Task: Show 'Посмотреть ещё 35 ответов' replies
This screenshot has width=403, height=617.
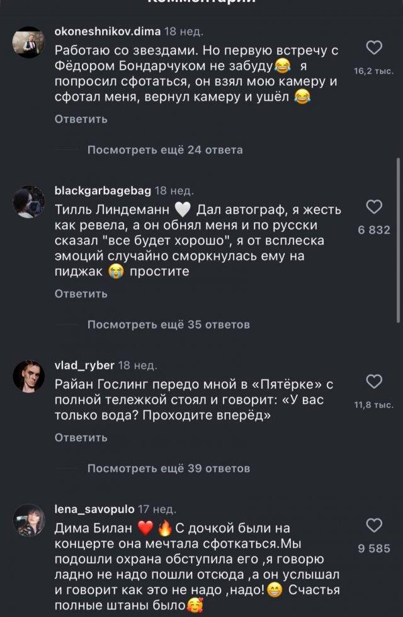Action: pos(168,324)
